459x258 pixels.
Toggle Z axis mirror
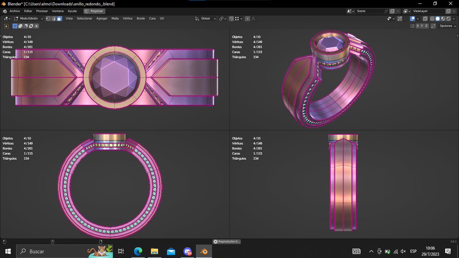[x=426, y=26]
